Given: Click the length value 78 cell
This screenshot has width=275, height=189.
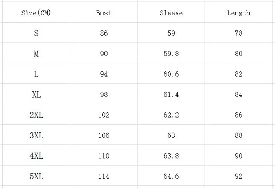Looking at the screenshot, I should (x=239, y=33).
